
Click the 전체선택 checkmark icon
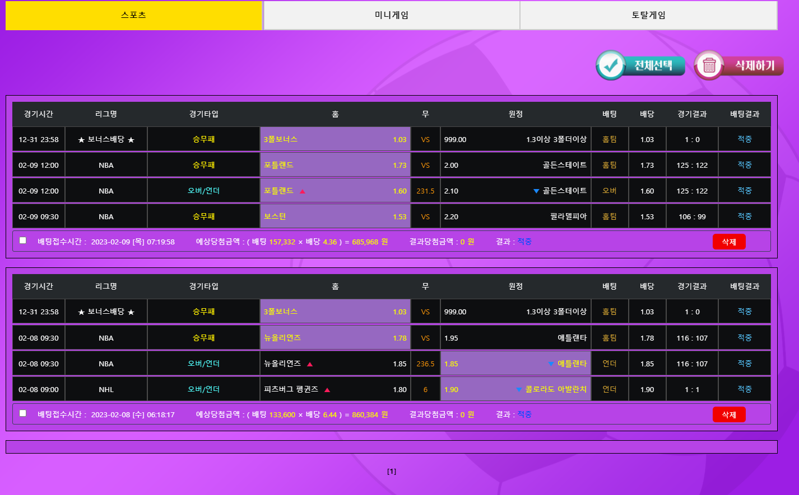[x=610, y=65]
